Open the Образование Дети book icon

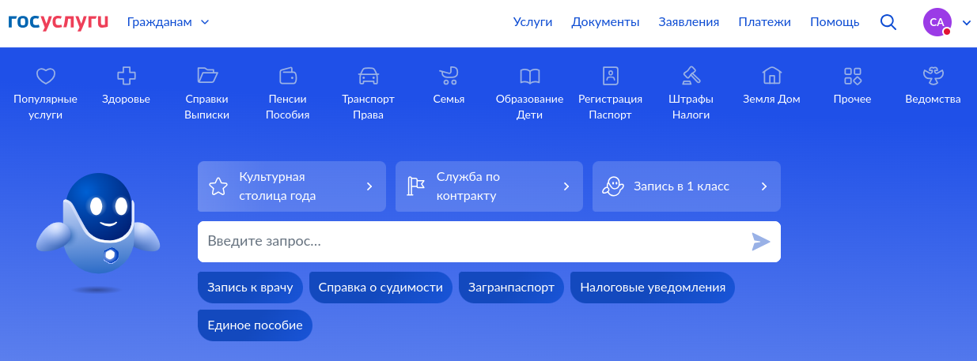click(x=530, y=76)
